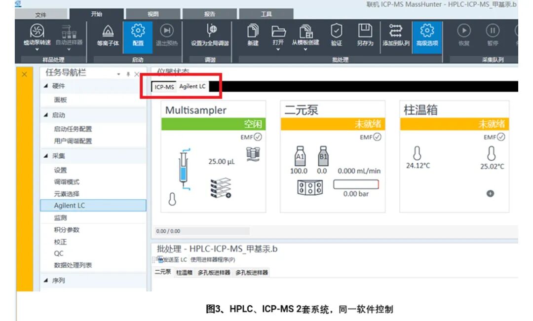Close the yellow side panel with X
The height and width of the screenshot is (321, 533).
pyautogui.click(x=24, y=74)
